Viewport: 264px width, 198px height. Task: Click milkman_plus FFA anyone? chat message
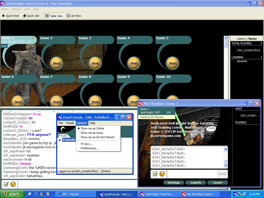click(27, 135)
